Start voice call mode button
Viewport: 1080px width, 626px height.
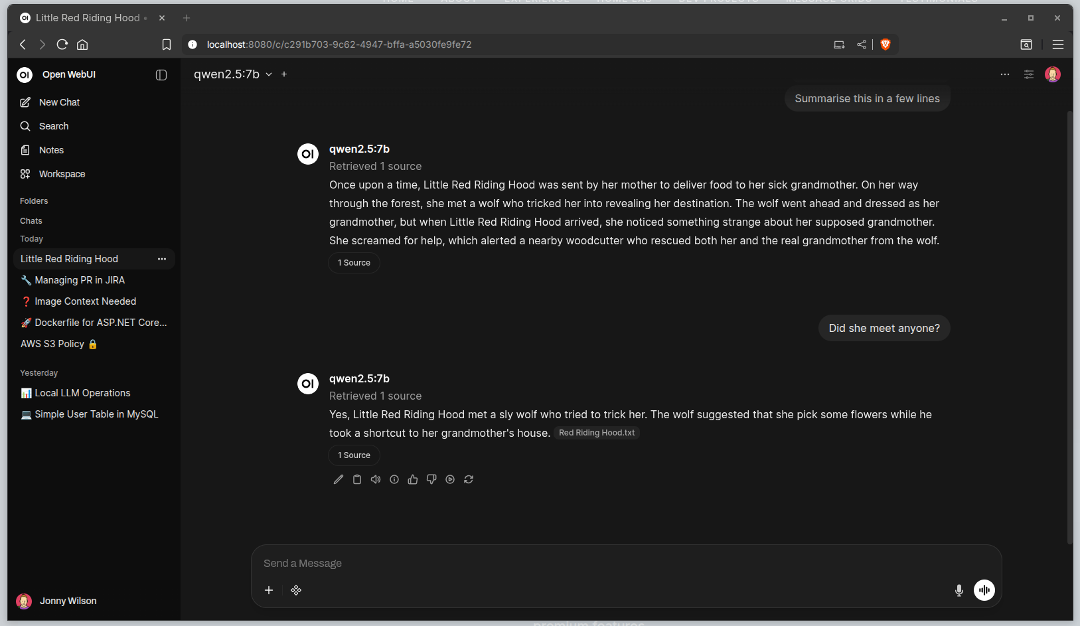coord(984,590)
